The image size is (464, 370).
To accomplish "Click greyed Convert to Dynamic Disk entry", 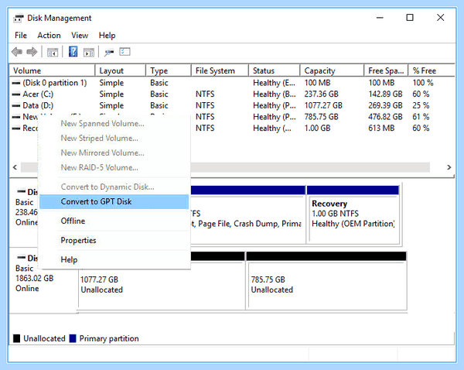I will pyautogui.click(x=114, y=187).
